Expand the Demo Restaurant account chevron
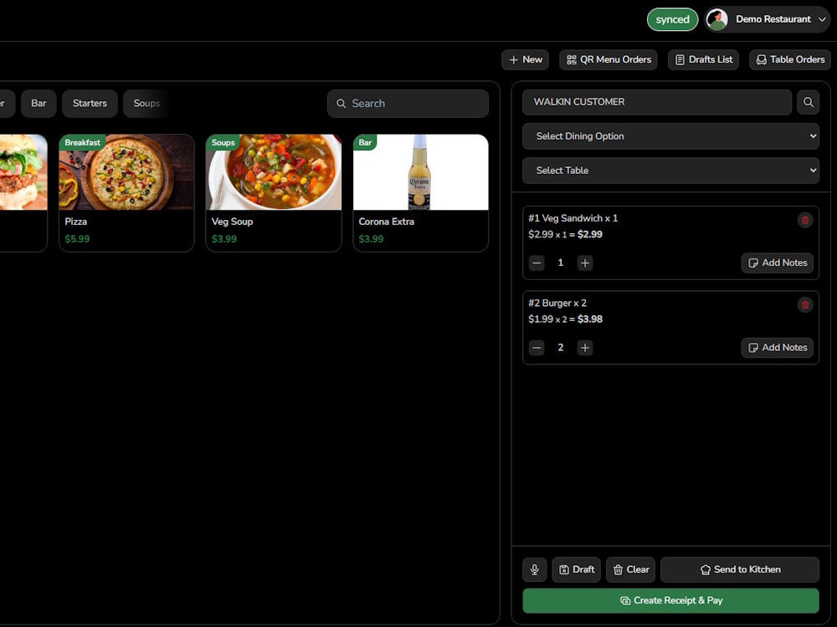837x627 pixels. point(822,20)
